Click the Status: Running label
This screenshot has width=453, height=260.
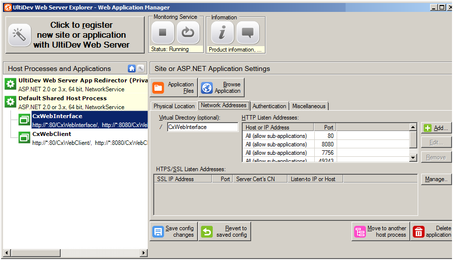(x=170, y=49)
